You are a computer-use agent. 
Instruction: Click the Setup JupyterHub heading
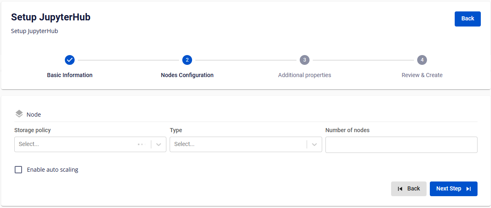click(51, 17)
